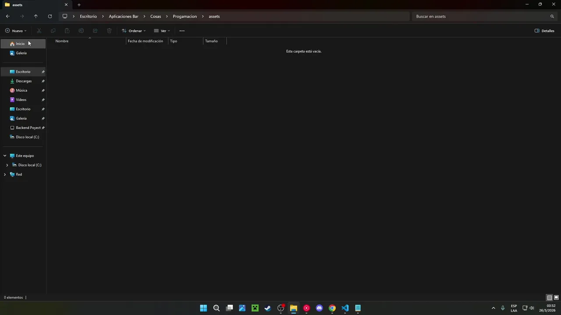Navigate to Progamacion in breadcrumb

(x=185, y=16)
